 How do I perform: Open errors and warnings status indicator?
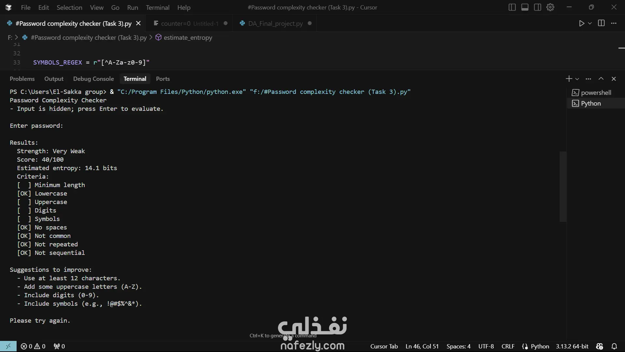[x=33, y=346]
